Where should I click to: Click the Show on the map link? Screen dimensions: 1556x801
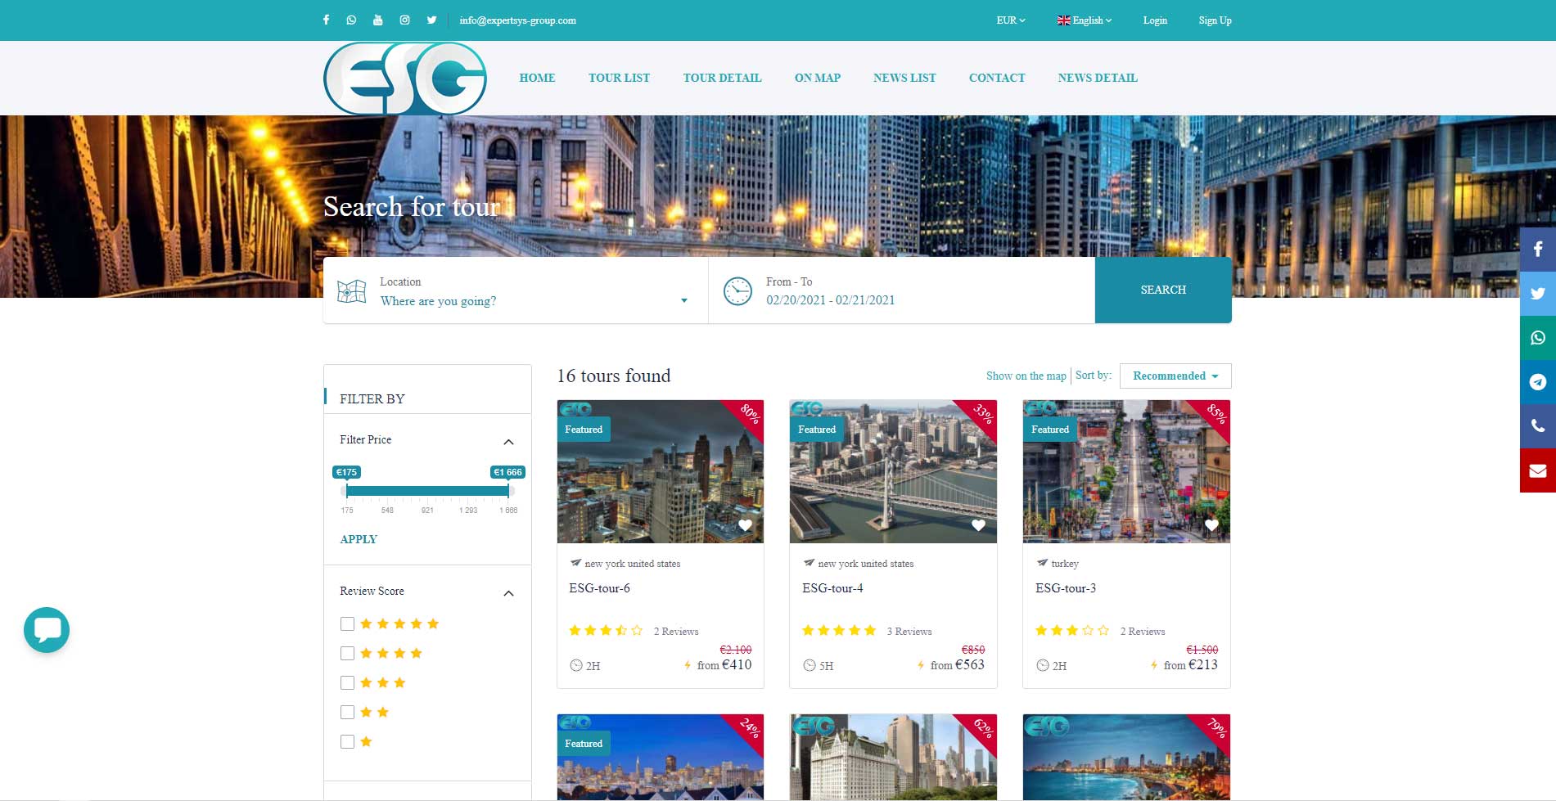coord(1026,376)
